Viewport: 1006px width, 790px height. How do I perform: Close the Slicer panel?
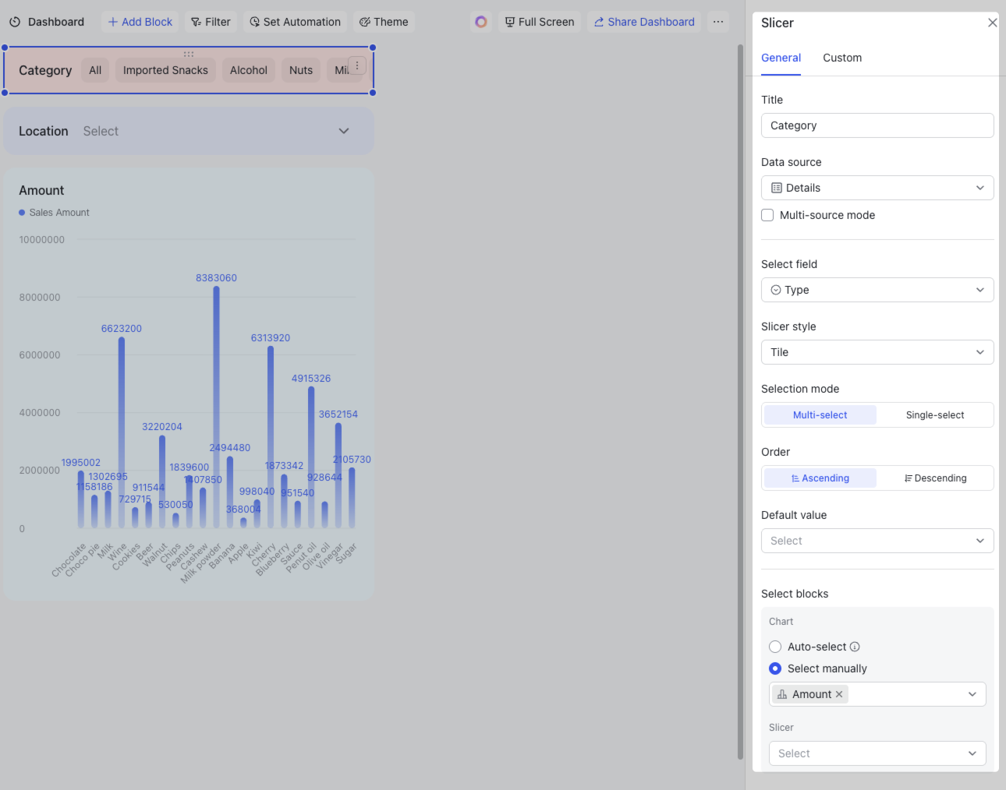(992, 23)
